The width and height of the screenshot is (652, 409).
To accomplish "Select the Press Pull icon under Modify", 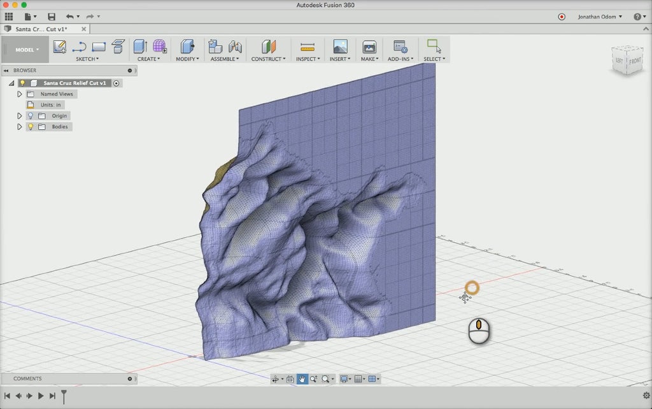I will (187, 47).
